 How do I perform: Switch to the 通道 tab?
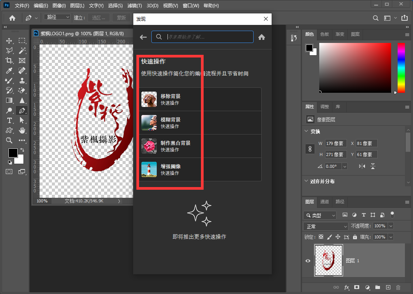pos(325,202)
